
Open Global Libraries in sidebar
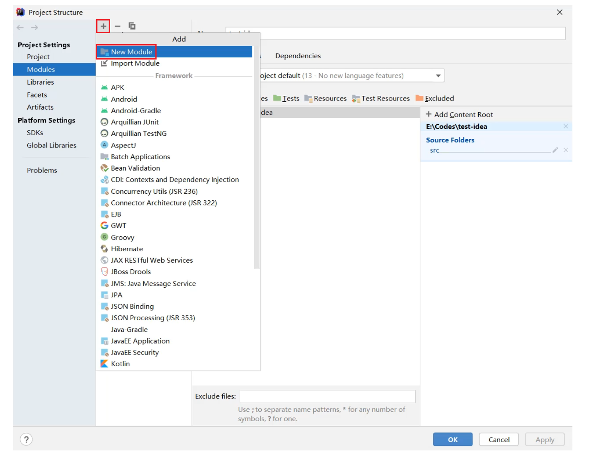[52, 145]
